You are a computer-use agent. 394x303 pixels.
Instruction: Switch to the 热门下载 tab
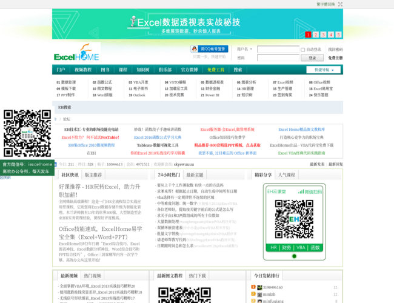coord(197,276)
